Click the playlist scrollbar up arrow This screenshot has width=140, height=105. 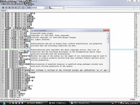(138, 14)
